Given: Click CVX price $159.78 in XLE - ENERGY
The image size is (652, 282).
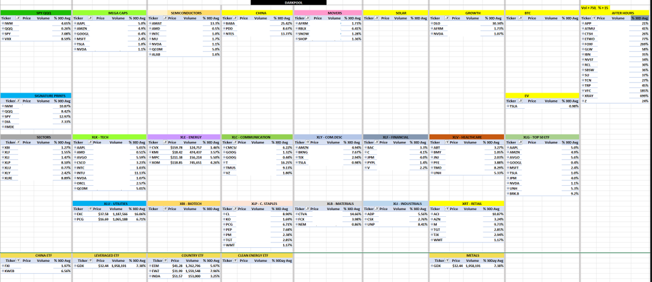Looking at the screenshot, I should (176, 147).
